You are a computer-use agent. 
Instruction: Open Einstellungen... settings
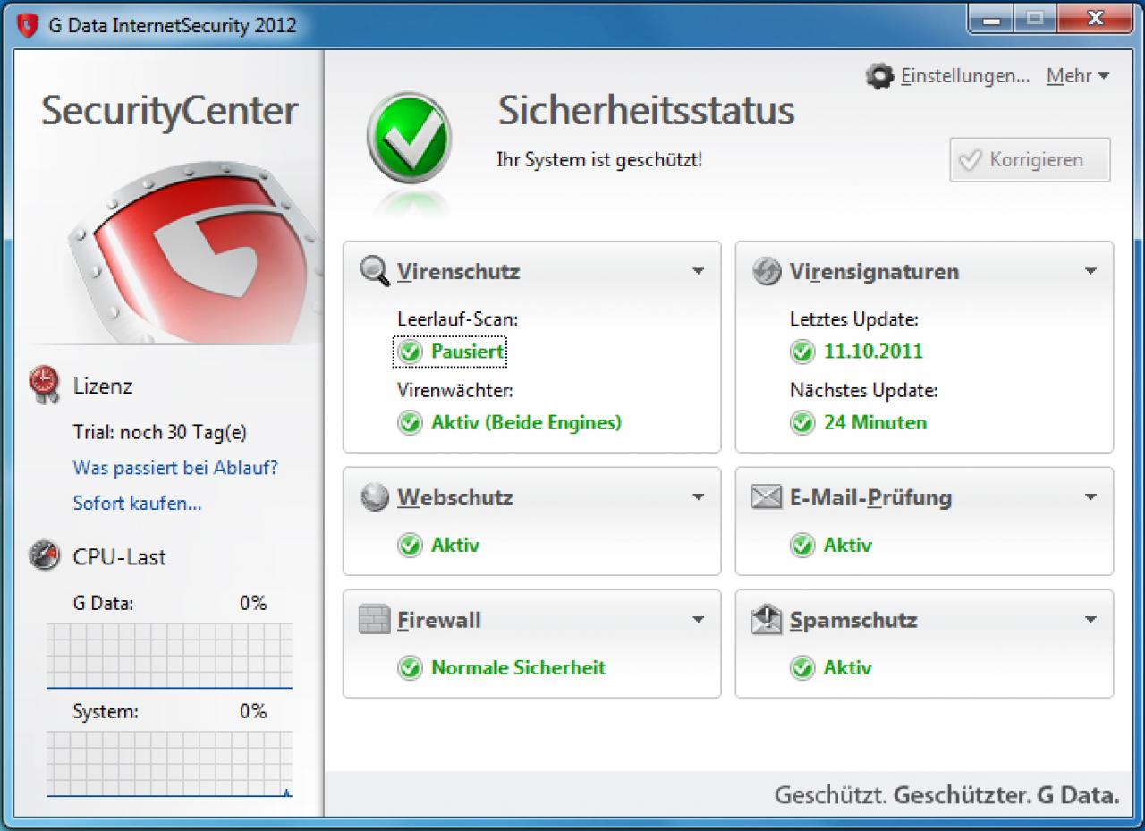[965, 76]
